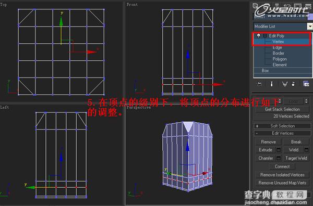Click the 20 Vertices Selected status text
Image resolution: width=313 pixels, height=206 pixels.
pyautogui.click(x=291, y=116)
